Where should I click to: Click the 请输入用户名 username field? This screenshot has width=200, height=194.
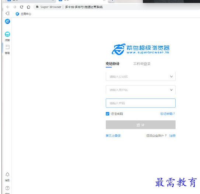point(141,90)
